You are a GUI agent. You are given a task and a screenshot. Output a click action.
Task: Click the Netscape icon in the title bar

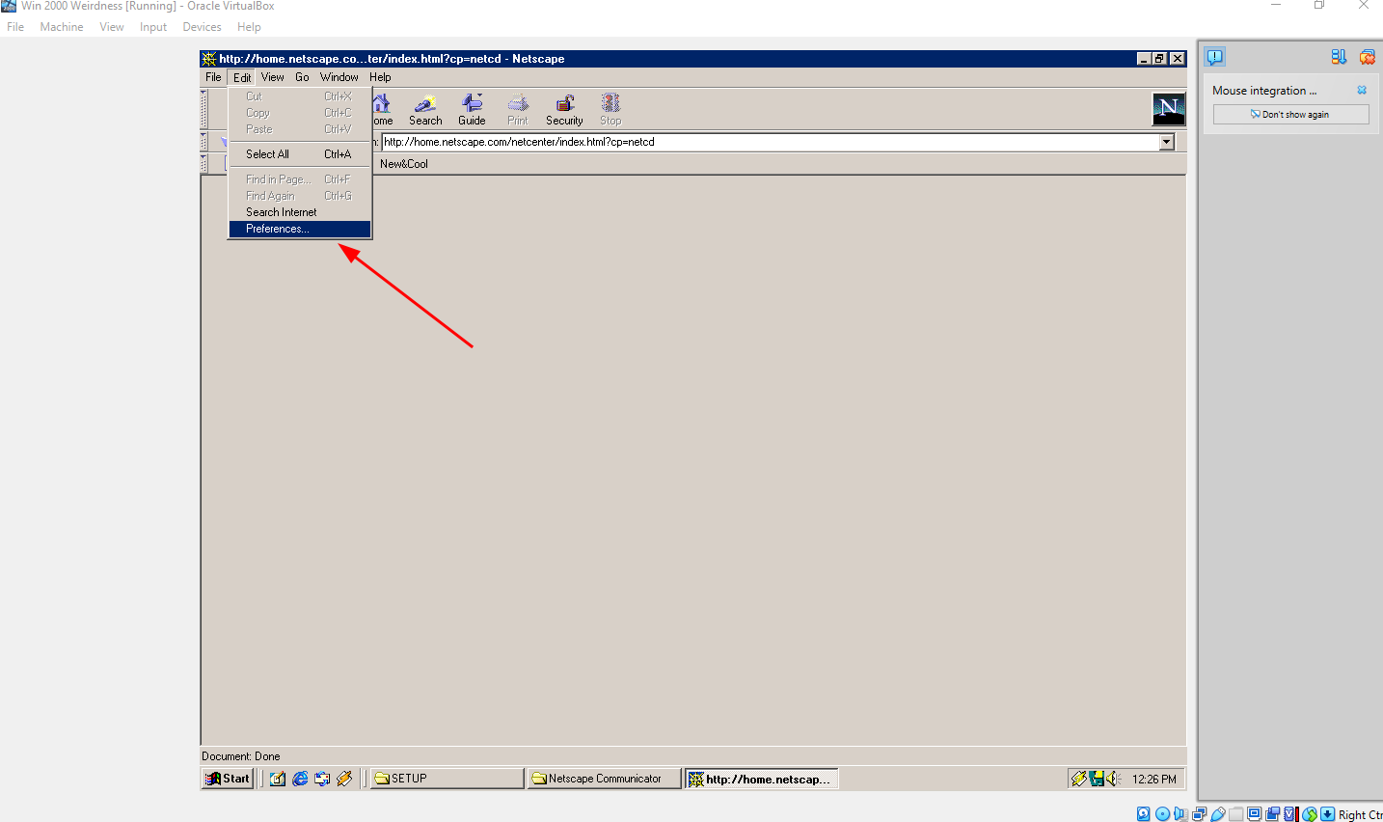[x=208, y=59]
